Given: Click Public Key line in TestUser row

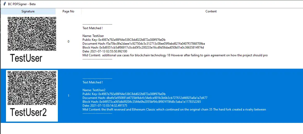Looking at the screenshot, I should pyautogui.click(x=124, y=40).
